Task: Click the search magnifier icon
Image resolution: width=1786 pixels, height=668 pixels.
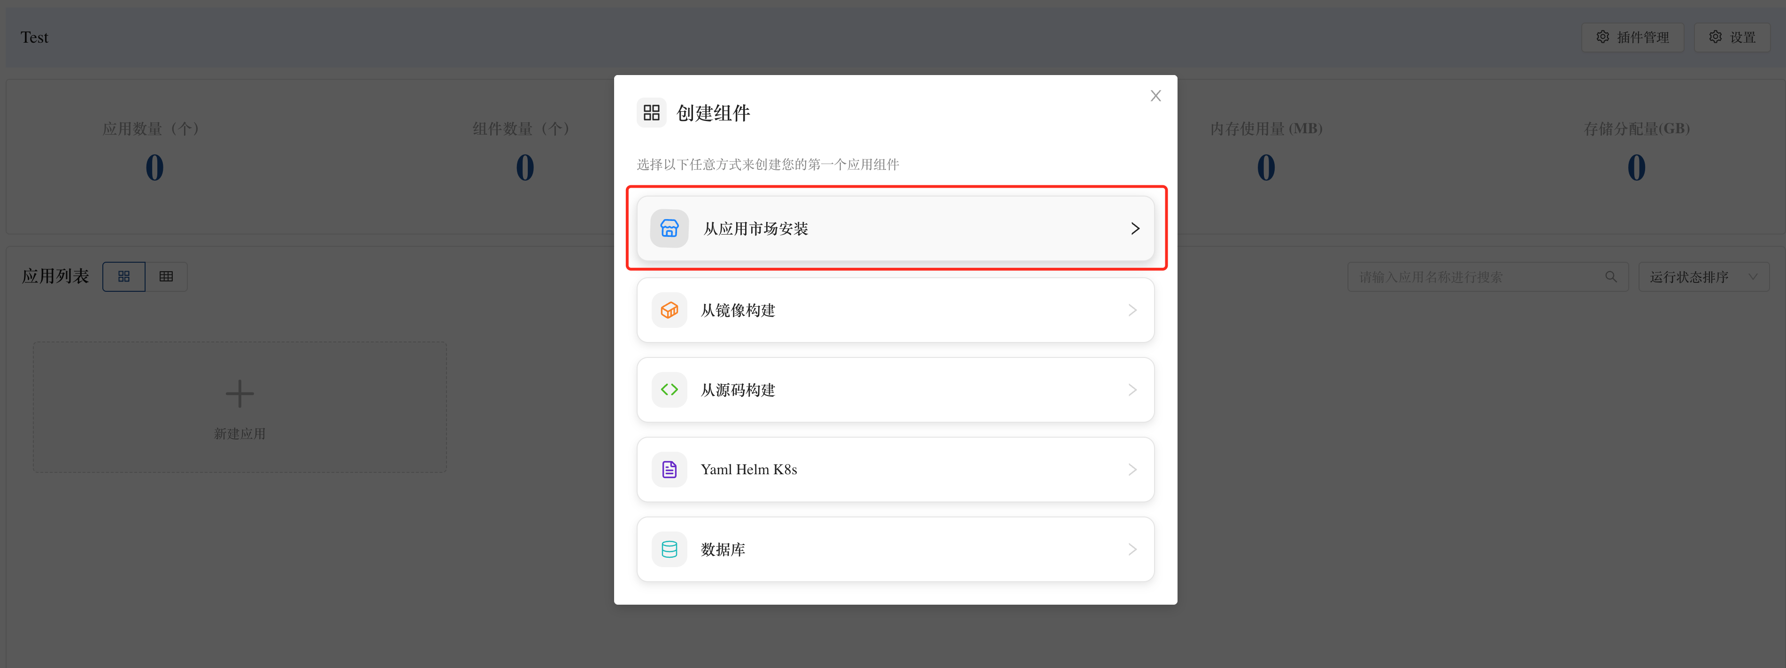Action: (1610, 277)
